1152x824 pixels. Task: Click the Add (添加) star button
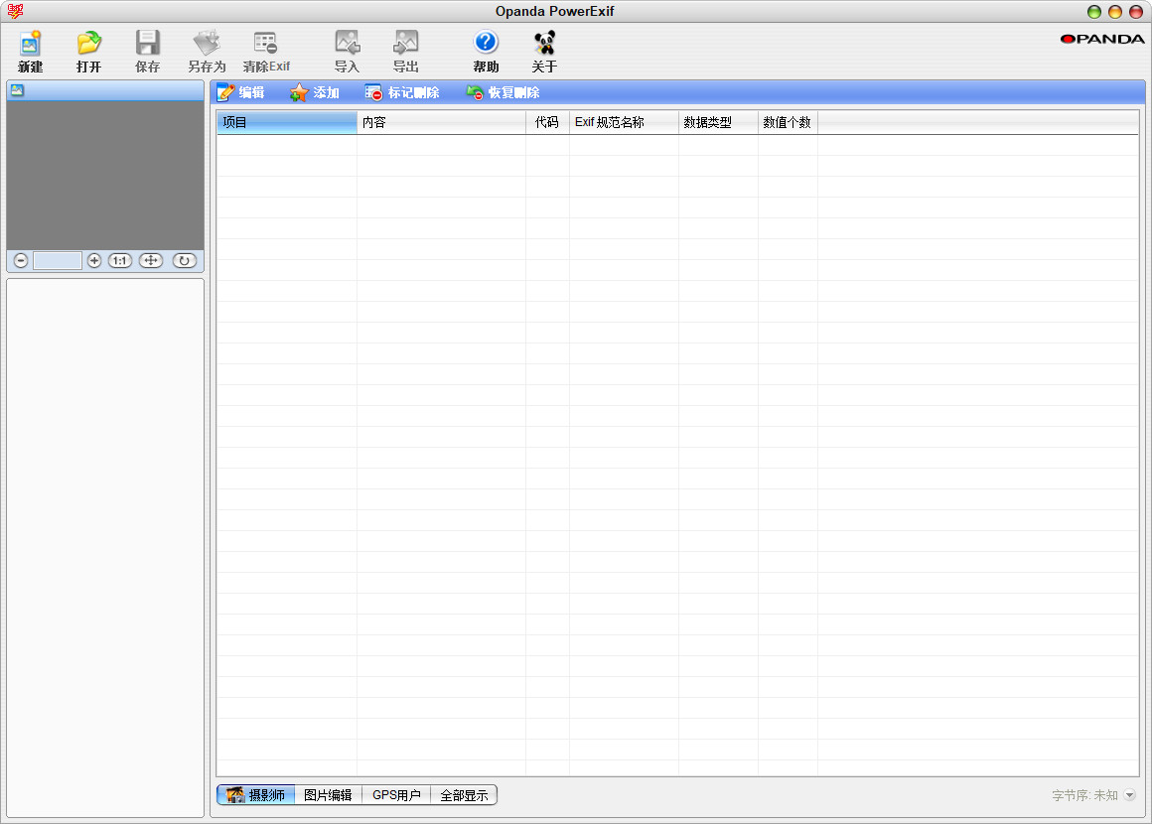pos(315,92)
